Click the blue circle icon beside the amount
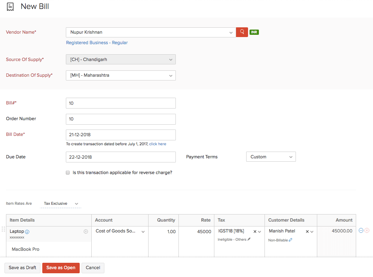 (361, 231)
